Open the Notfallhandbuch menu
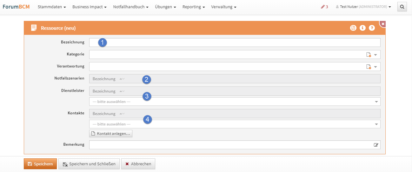Screen dimensions: 412x172 131,7
